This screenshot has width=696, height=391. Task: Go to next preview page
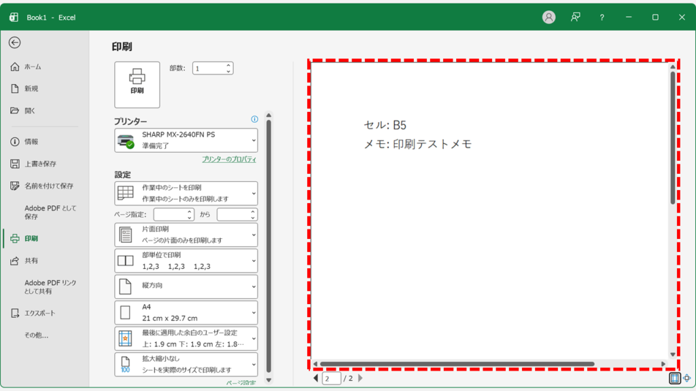(x=360, y=378)
